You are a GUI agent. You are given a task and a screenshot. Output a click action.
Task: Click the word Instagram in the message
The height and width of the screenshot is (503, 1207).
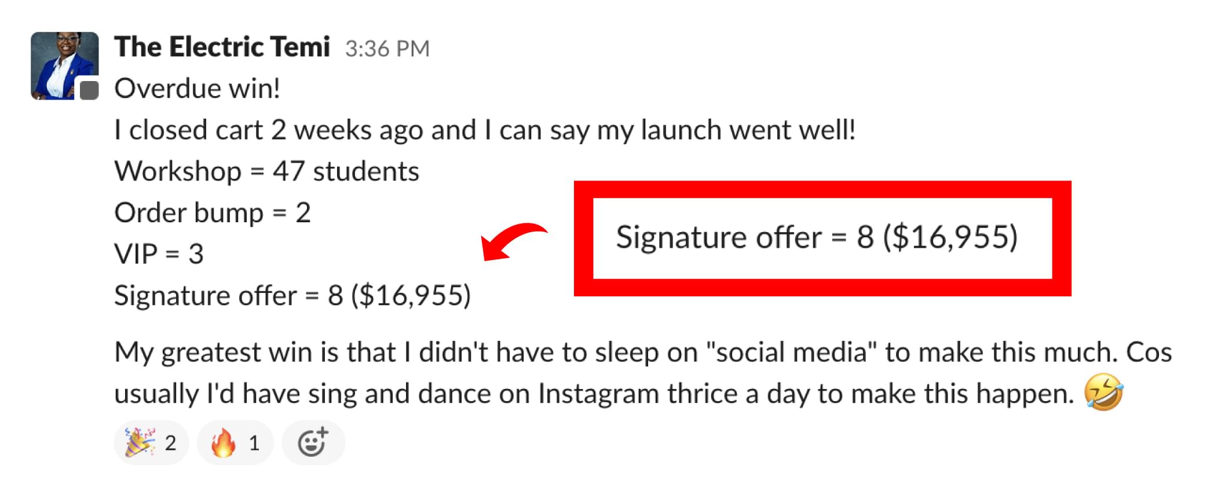coord(598,394)
